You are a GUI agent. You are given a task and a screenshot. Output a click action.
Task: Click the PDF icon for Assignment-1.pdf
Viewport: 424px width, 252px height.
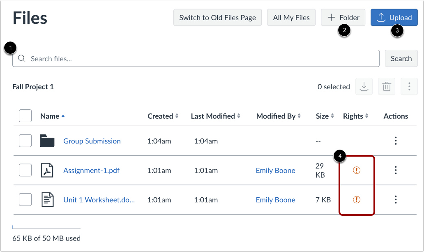[x=47, y=170]
